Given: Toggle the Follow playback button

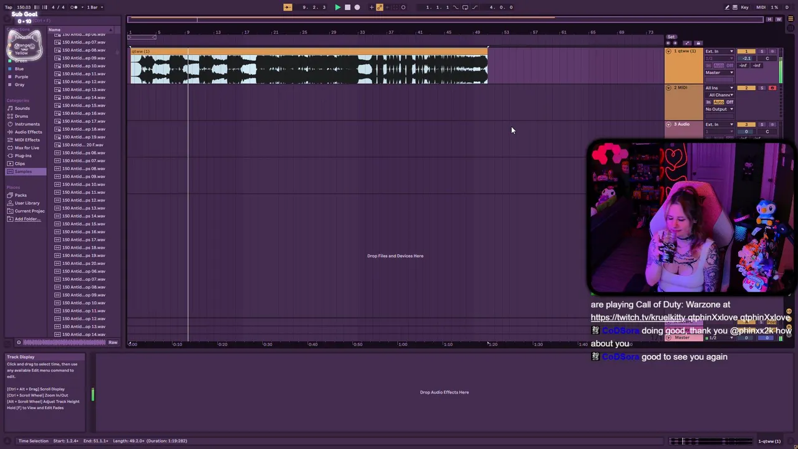Looking at the screenshot, I should [287, 7].
